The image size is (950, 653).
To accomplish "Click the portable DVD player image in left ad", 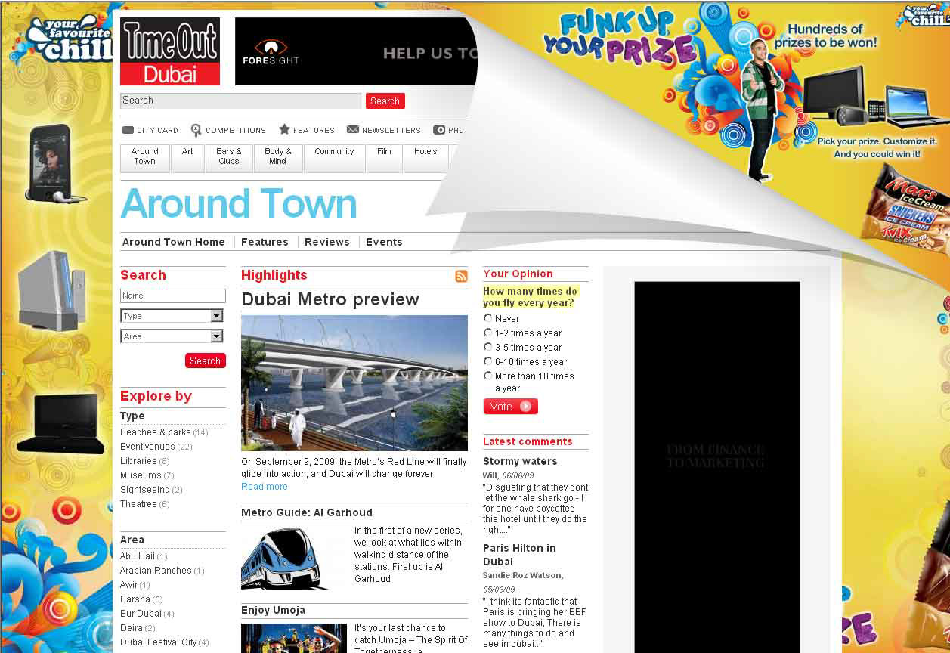I will [62, 423].
